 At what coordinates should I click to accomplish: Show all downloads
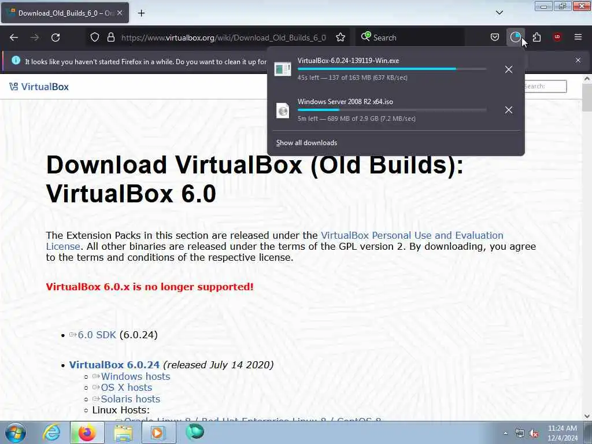pos(306,143)
